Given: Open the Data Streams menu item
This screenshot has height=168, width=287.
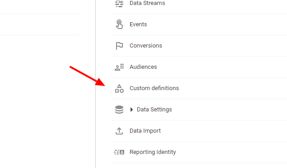Looking at the screenshot, I should pos(147,3).
